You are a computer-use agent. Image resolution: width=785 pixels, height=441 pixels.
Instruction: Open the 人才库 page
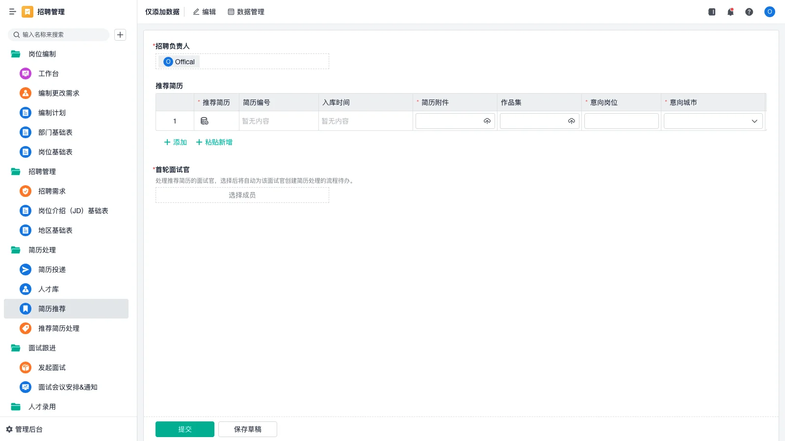(48, 289)
